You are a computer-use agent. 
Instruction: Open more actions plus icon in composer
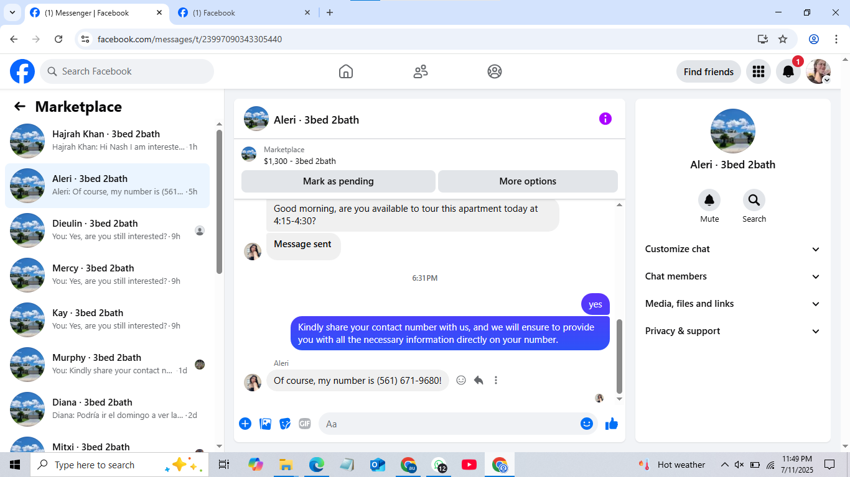click(x=245, y=424)
